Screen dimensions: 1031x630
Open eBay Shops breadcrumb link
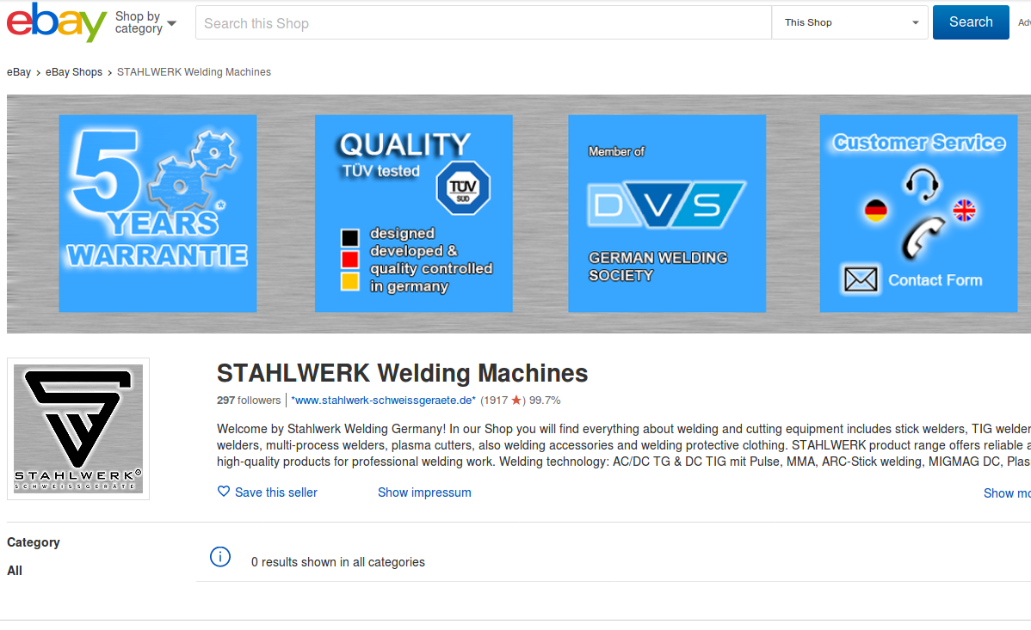point(74,72)
